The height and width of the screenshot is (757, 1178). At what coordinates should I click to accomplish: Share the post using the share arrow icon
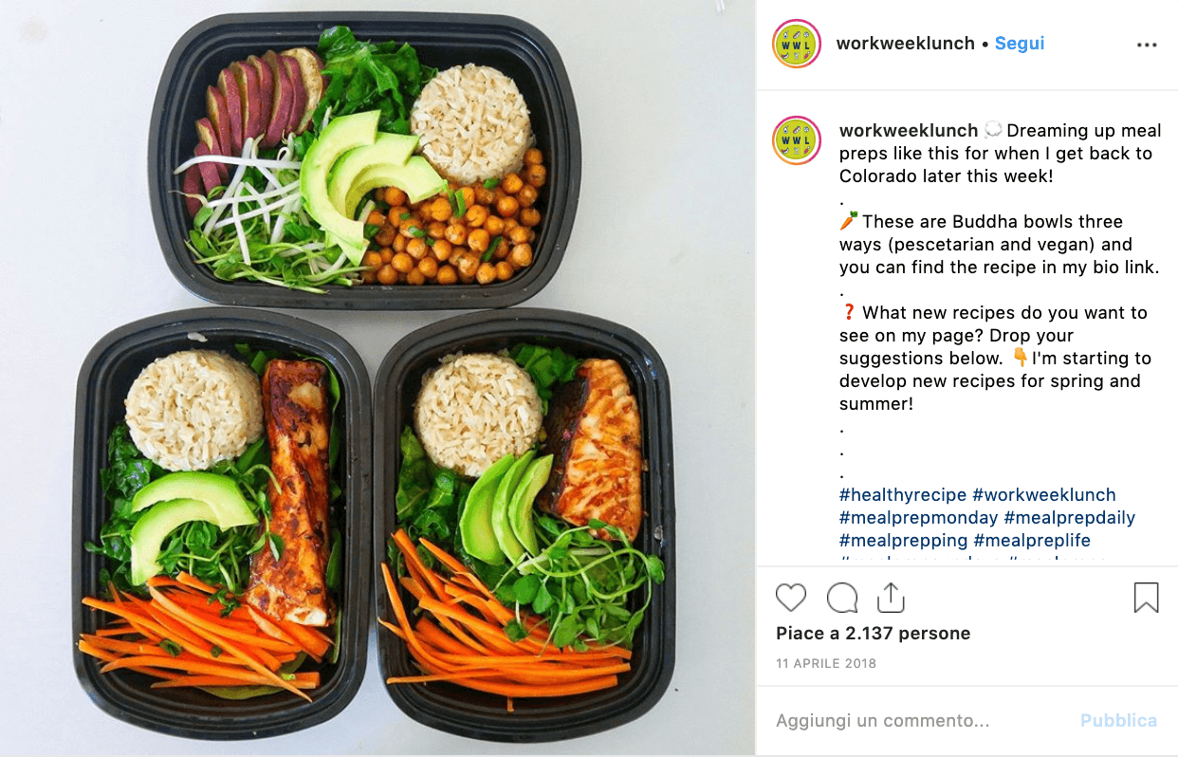coord(891,597)
